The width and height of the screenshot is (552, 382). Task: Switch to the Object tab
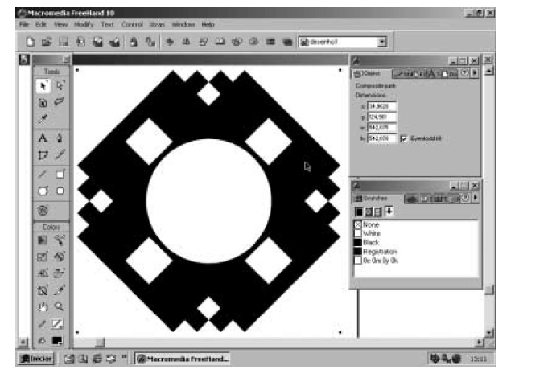371,73
